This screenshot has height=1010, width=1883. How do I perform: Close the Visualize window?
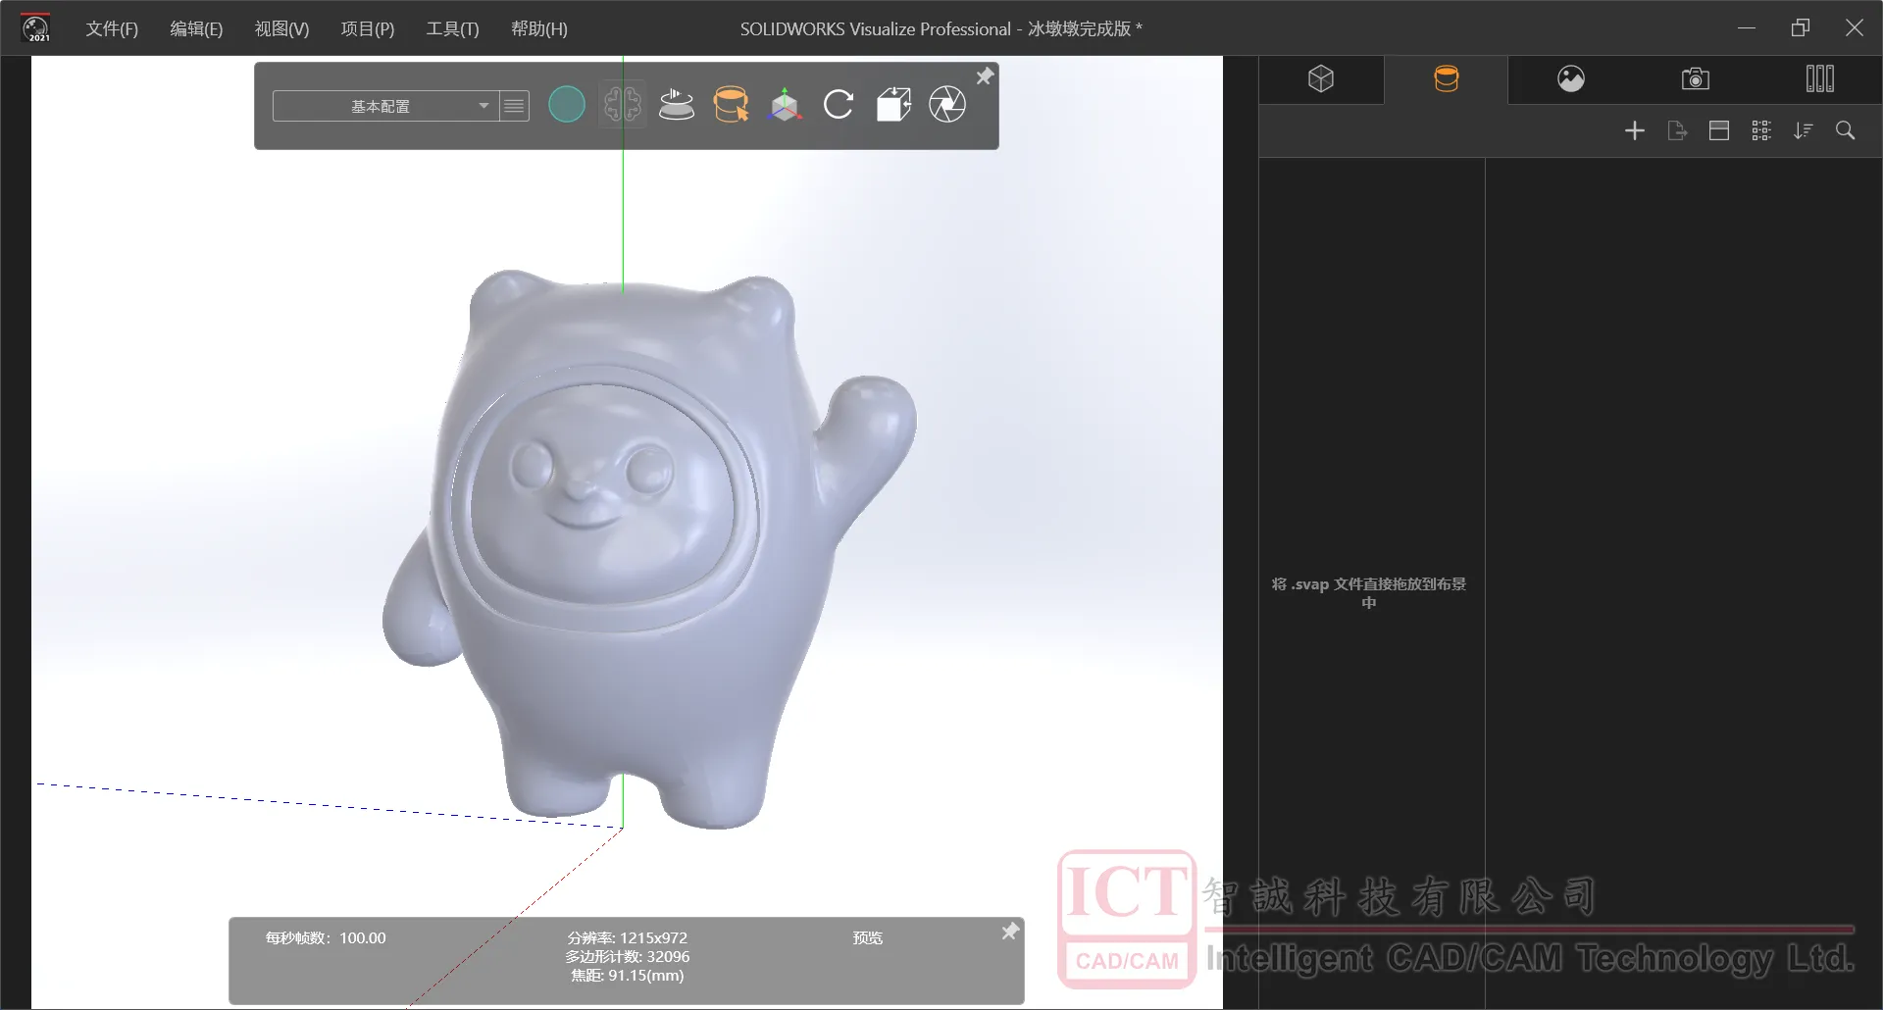click(1854, 27)
